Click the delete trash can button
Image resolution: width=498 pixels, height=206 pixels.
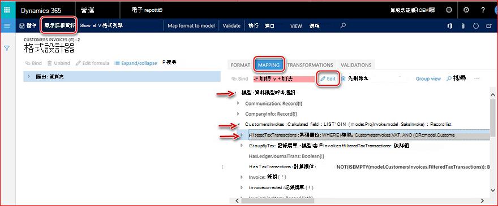[343, 78]
